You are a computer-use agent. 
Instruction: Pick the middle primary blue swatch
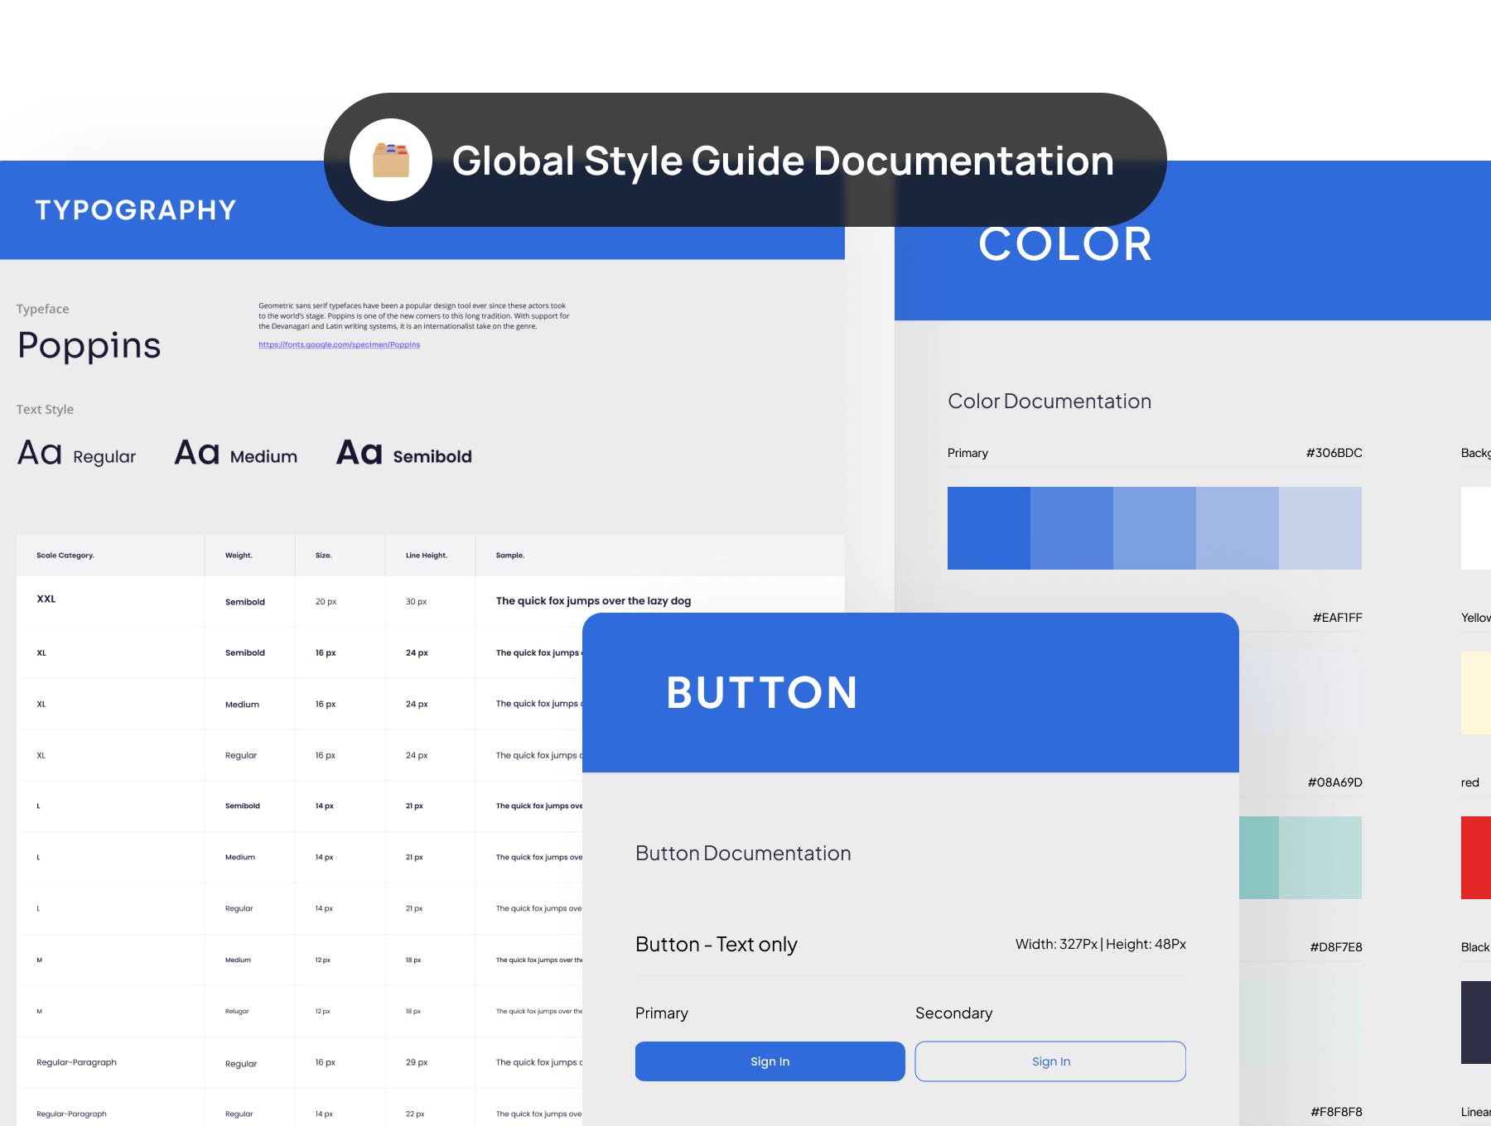tap(1154, 528)
